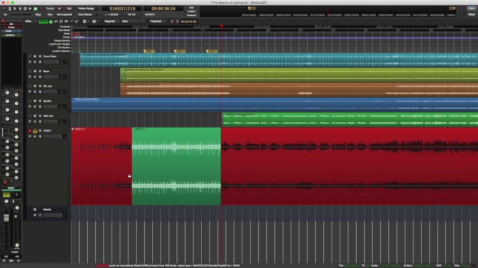Select the Range tool icon
Viewport: 478px width, 268px height.
click(56, 21)
